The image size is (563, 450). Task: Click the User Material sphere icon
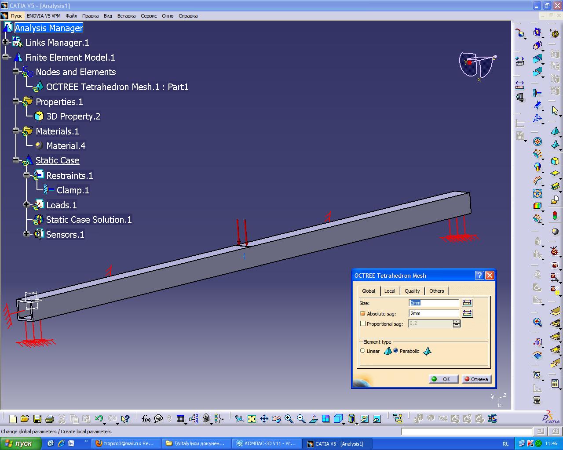point(555,231)
